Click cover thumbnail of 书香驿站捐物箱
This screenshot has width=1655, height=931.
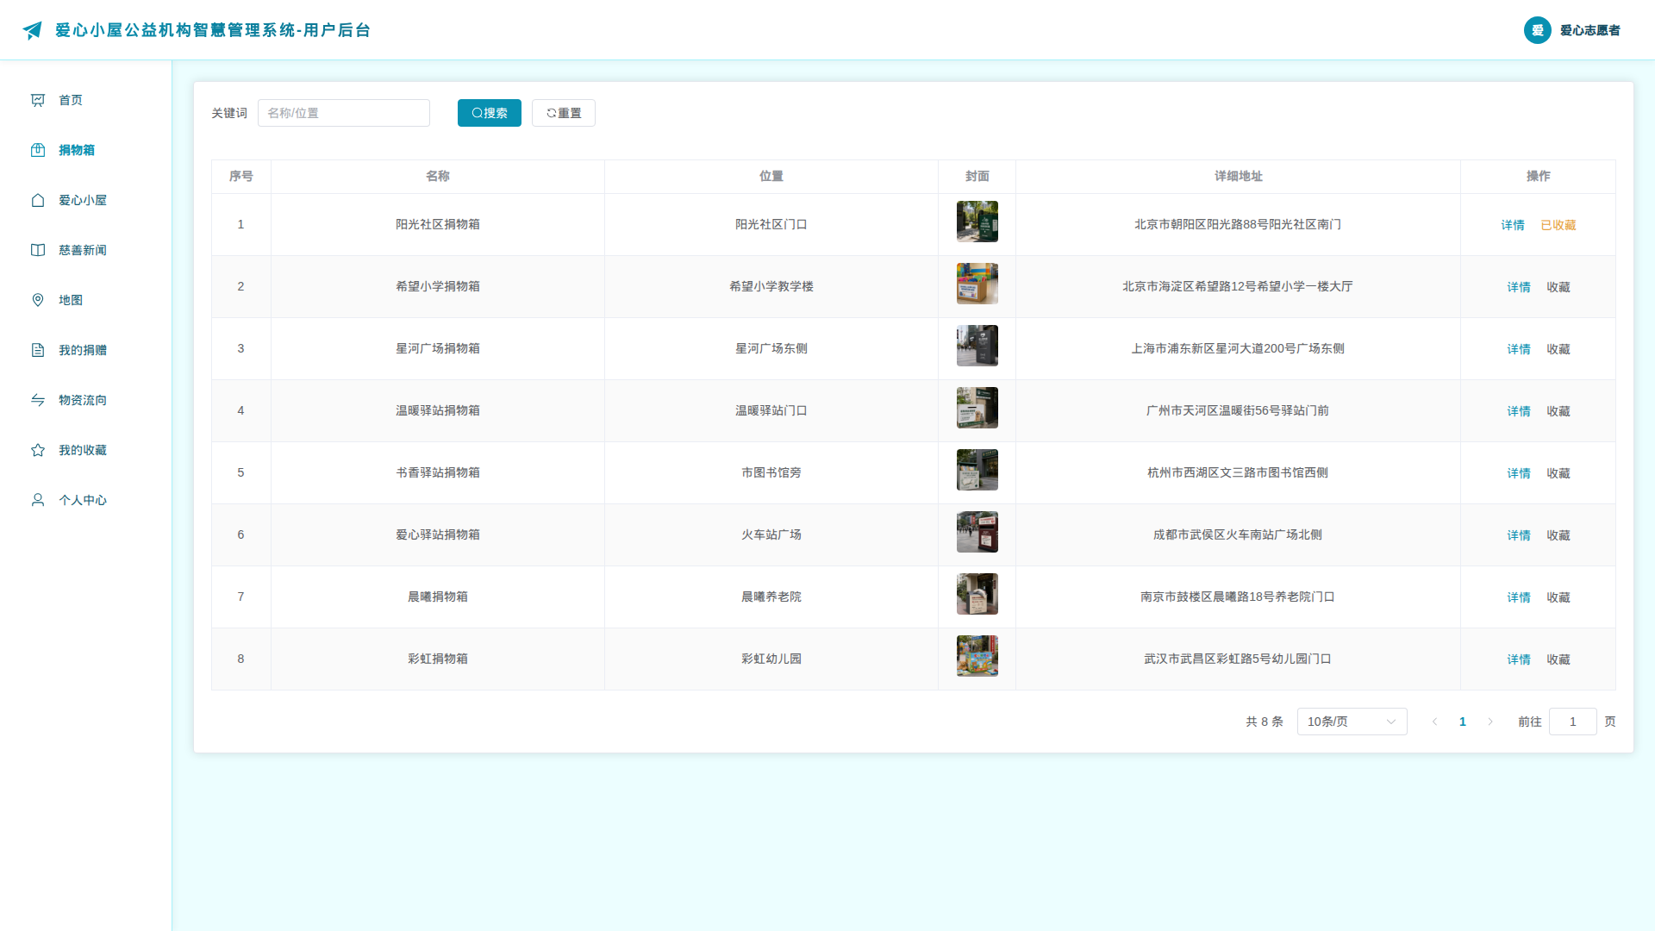click(977, 470)
